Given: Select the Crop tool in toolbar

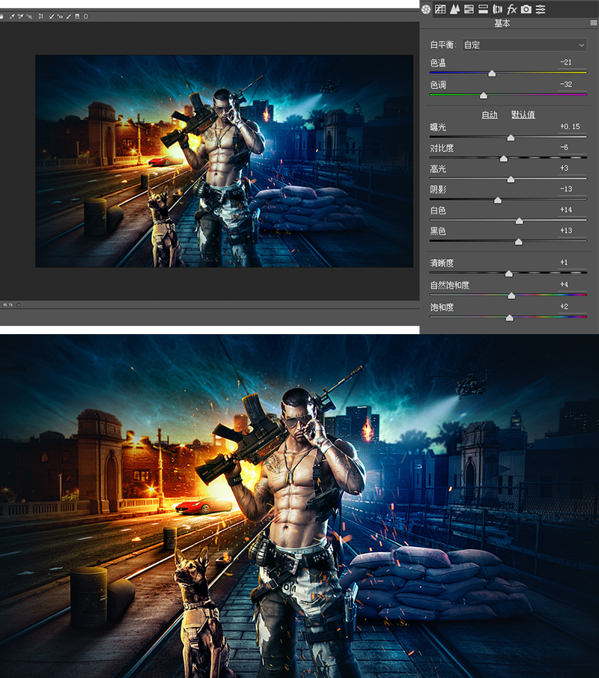Looking at the screenshot, I should point(40,16).
